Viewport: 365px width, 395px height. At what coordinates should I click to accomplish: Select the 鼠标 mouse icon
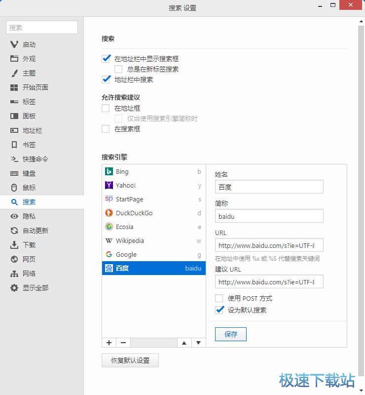coord(14,188)
